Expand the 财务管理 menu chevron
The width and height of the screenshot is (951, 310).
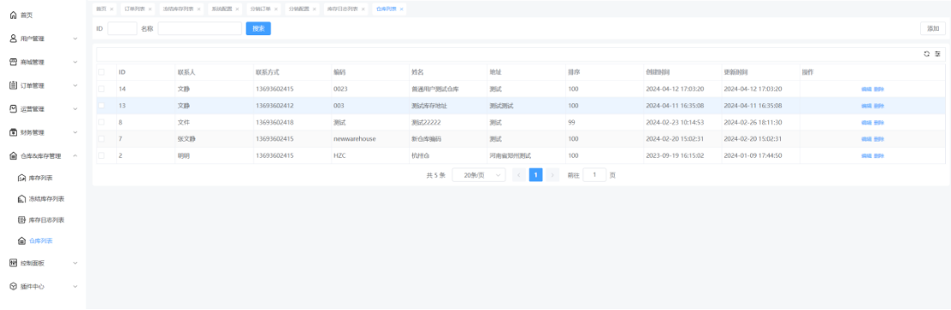click(x=76, y=132)
